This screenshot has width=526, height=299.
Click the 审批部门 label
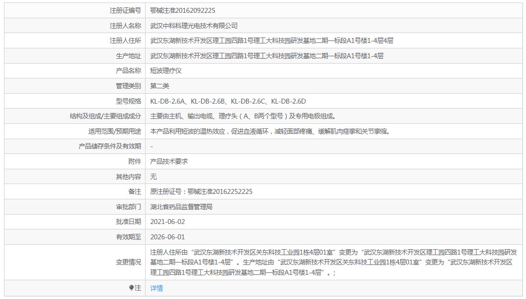tap(128, 207)
